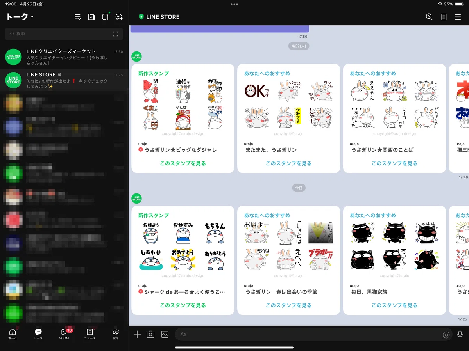The height and width of the screenshot is (351, 469).
Task: Tap the おはよう shark sticker thumbnail
Action: coord(151,233)
